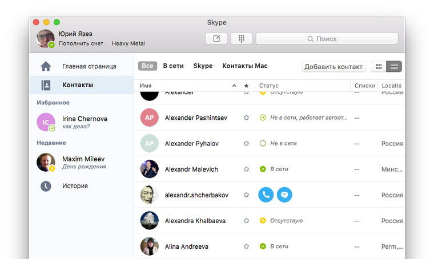This screenshot has width=434, height=259.
Task: Click Alexandra Khalbaeva's avatar picture
Action: click(150, 221)
